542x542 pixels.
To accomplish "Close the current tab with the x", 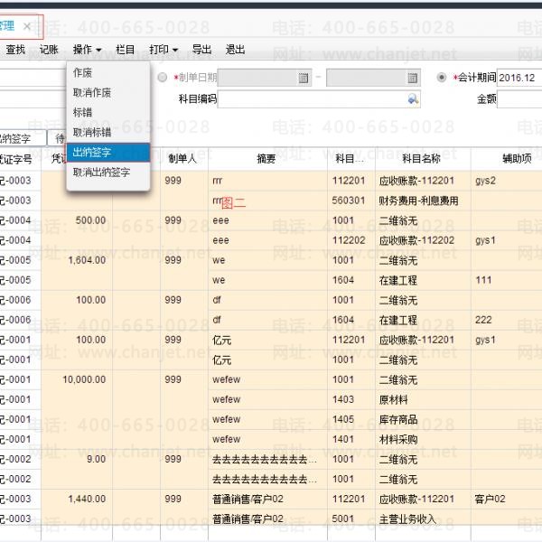I will pos(27,27).
